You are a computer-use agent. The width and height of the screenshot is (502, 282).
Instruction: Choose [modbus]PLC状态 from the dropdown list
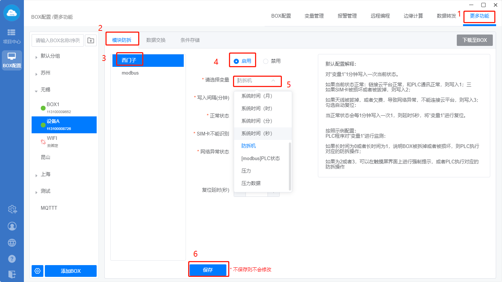(261, 158)
